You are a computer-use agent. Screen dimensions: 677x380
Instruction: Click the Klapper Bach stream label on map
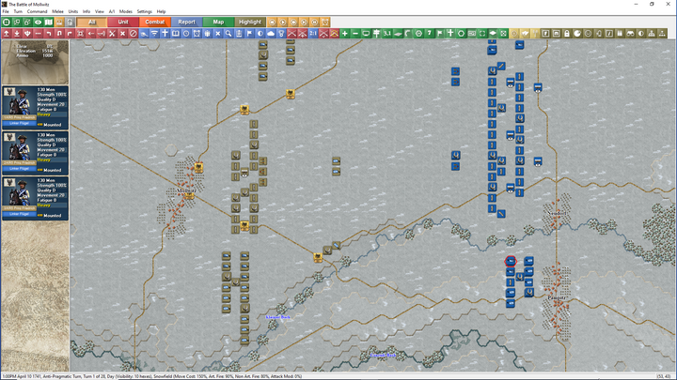pyautogui.click(x=277, y=317)
